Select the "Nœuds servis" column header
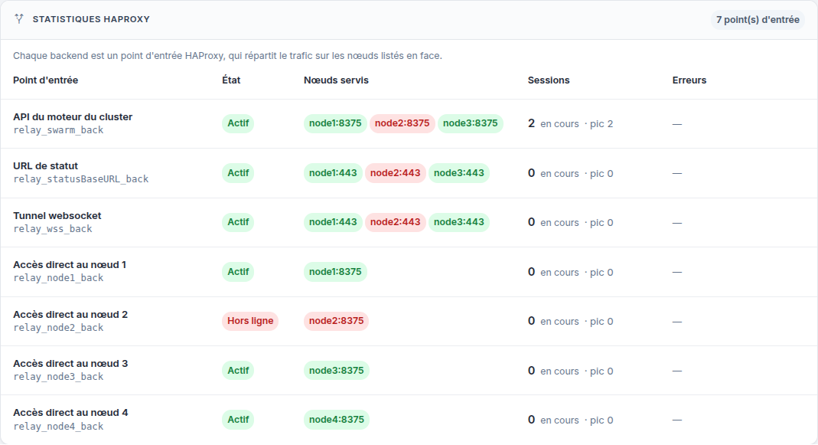The width and height of the screenshot is (818, 445). [336, 80]
